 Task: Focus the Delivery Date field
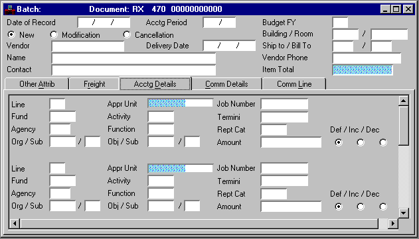[229, 46]
